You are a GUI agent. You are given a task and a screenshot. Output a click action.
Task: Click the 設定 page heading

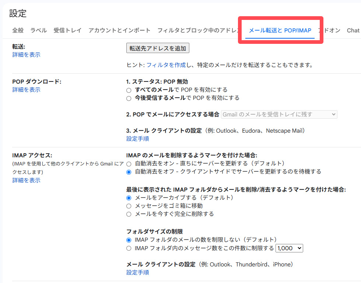tap(18, 13)
